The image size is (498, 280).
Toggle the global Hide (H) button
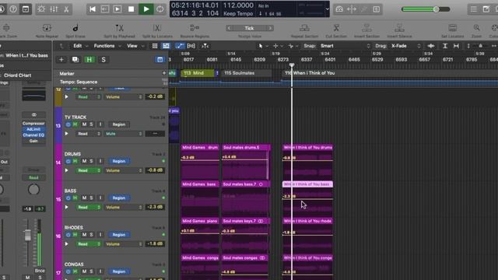click(89, 60)
